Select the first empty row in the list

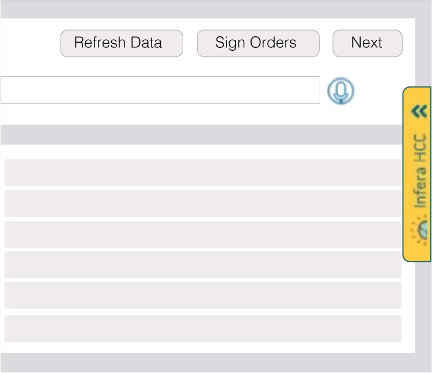203,173
